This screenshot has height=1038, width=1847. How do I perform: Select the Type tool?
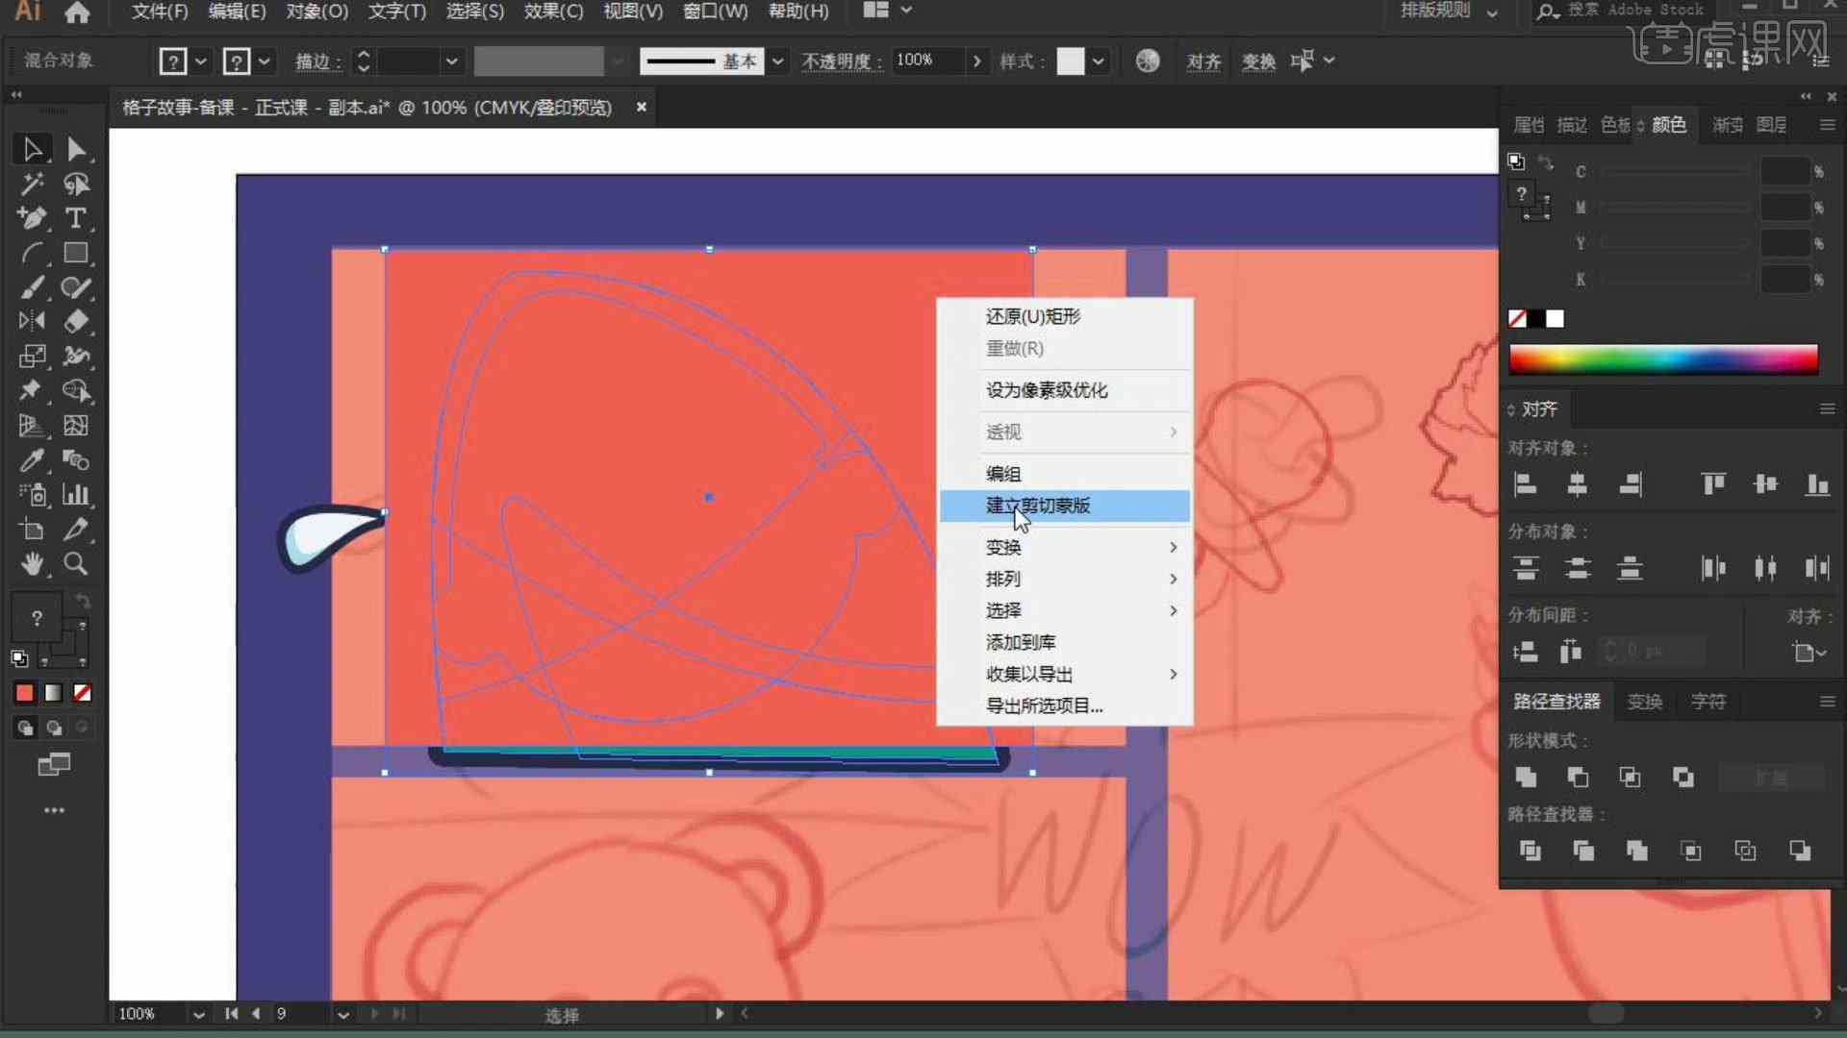point(76,218)
